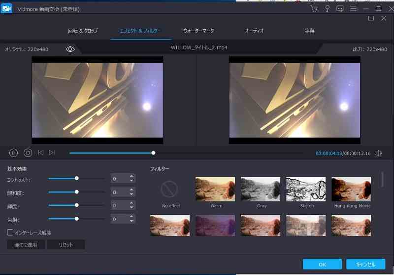Viewport: 394px width, 275px height.
Task: Increase コントラスト value with up arrow
Action: 131,176
